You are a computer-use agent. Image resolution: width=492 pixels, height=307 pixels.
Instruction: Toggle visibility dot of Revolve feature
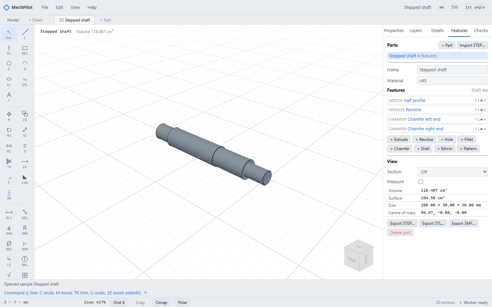481,110
